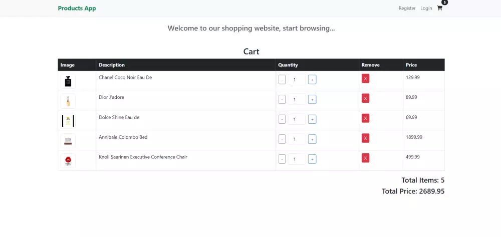
Task: Delete Dolce Shine Eau de item
Action: click(x=365, y=118)
